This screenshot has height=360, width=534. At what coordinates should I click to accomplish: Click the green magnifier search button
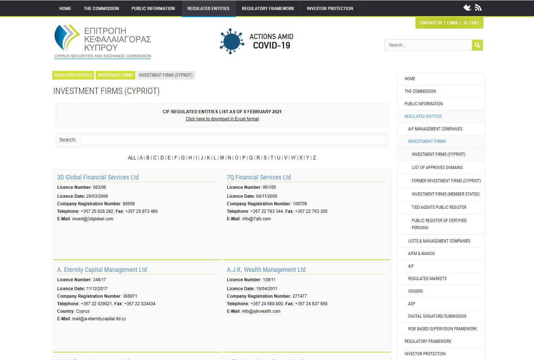pos(477,45)
